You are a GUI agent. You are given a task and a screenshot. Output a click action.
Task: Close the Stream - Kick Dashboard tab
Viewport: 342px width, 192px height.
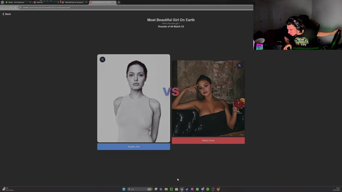(30, 2)
